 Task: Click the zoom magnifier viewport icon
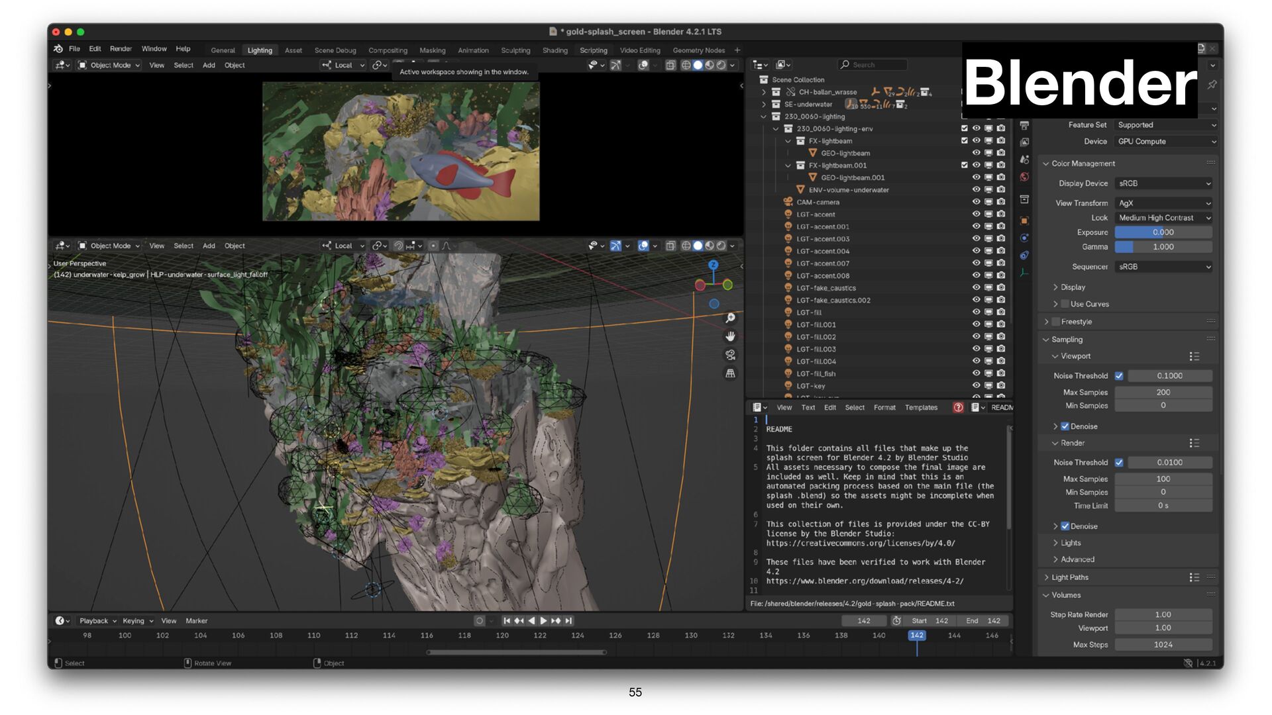[730, 318]
